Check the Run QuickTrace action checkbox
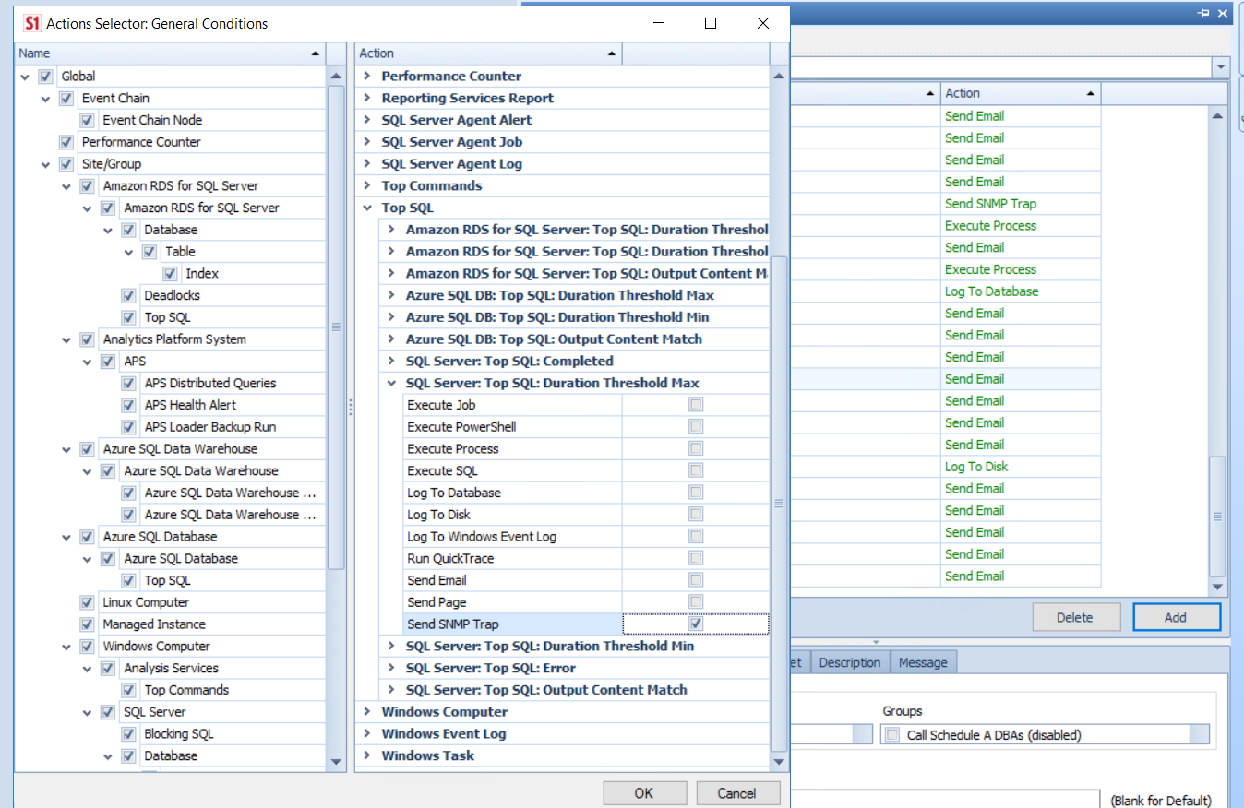Screen dimensions: 1244x808 696,558
